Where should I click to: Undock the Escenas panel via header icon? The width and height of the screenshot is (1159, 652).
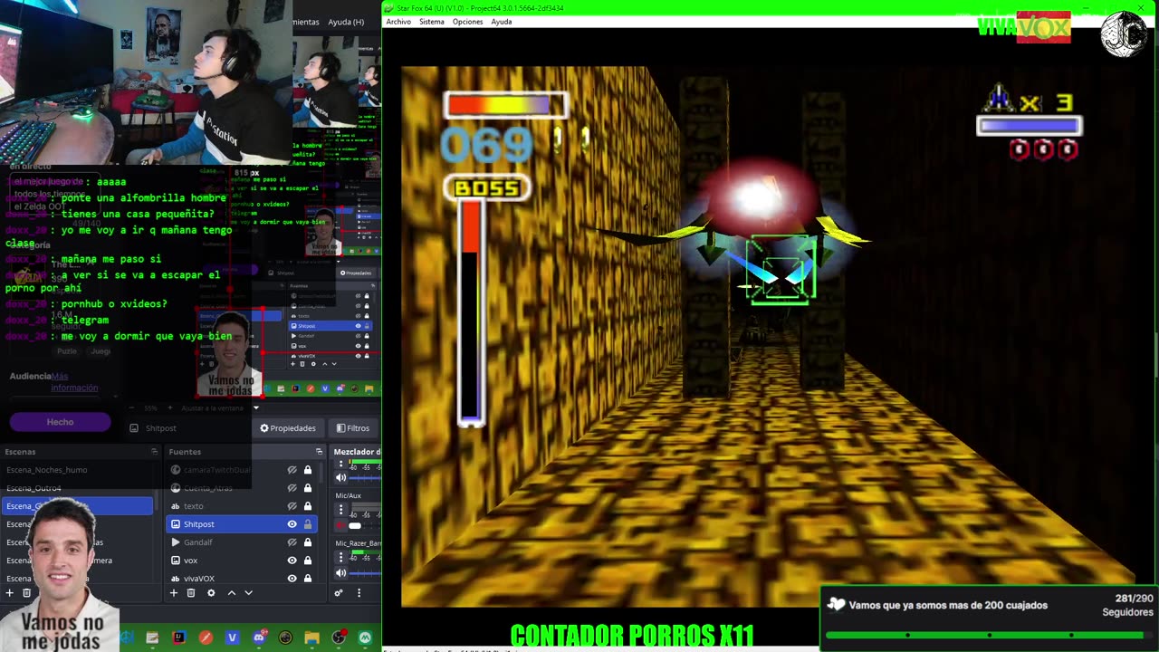(x=154, y=451)
